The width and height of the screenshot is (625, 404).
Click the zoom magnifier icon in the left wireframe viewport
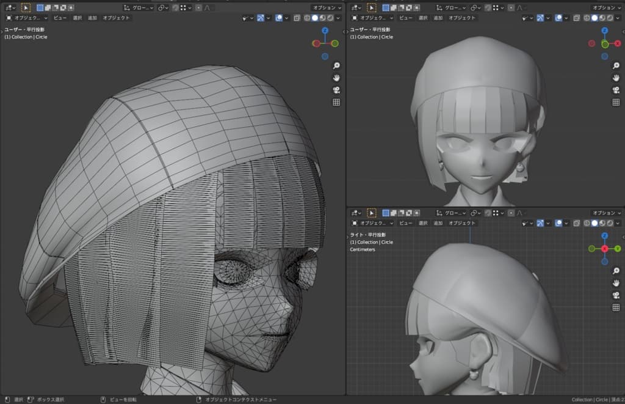(336, 65)
